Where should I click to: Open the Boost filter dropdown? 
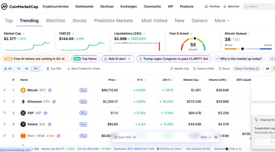click(224, 69)
